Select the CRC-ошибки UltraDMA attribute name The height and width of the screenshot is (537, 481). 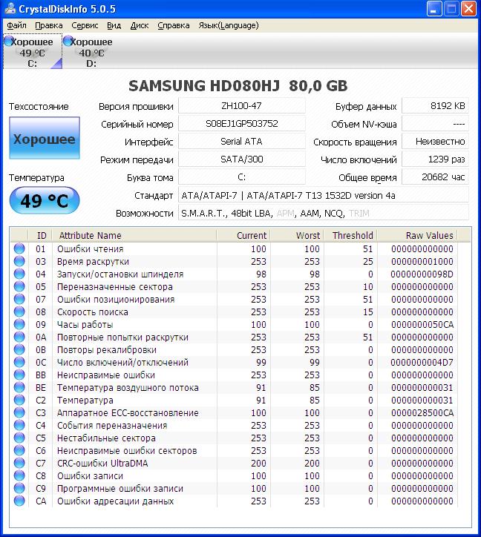coord(102,464)
